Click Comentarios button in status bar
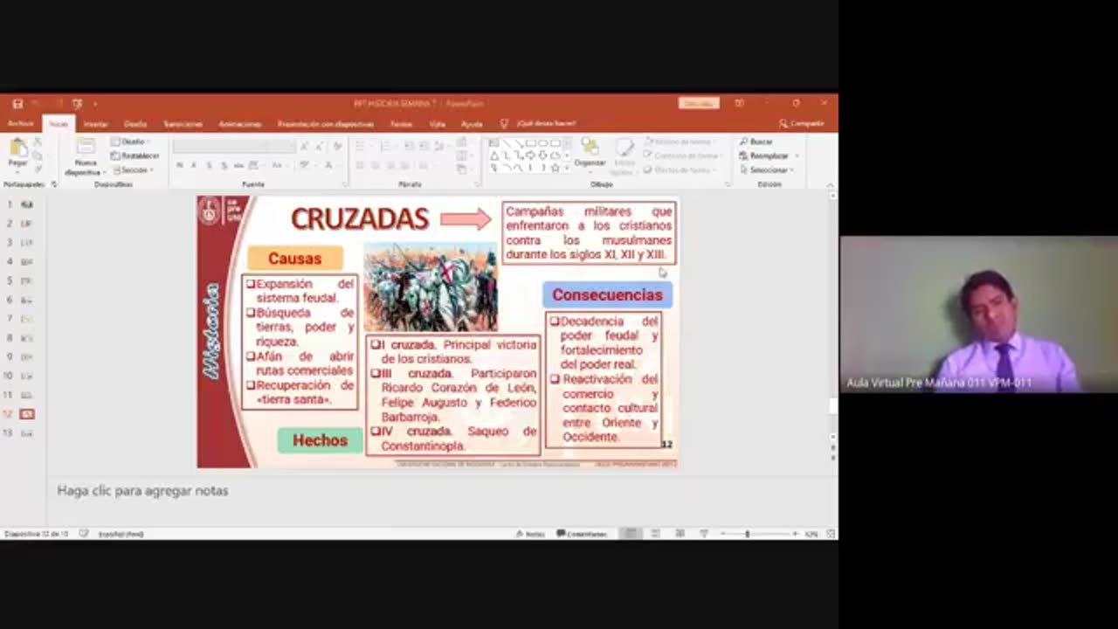The width and height of the screenshot is (1118, 629). pos(582,533)
